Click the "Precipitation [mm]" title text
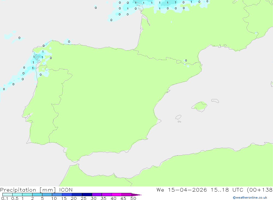This screenshot has width=273, height=200. tap(28, 190)
